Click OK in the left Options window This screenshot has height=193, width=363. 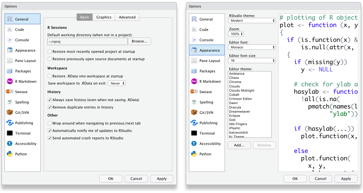tap(111, 179)
